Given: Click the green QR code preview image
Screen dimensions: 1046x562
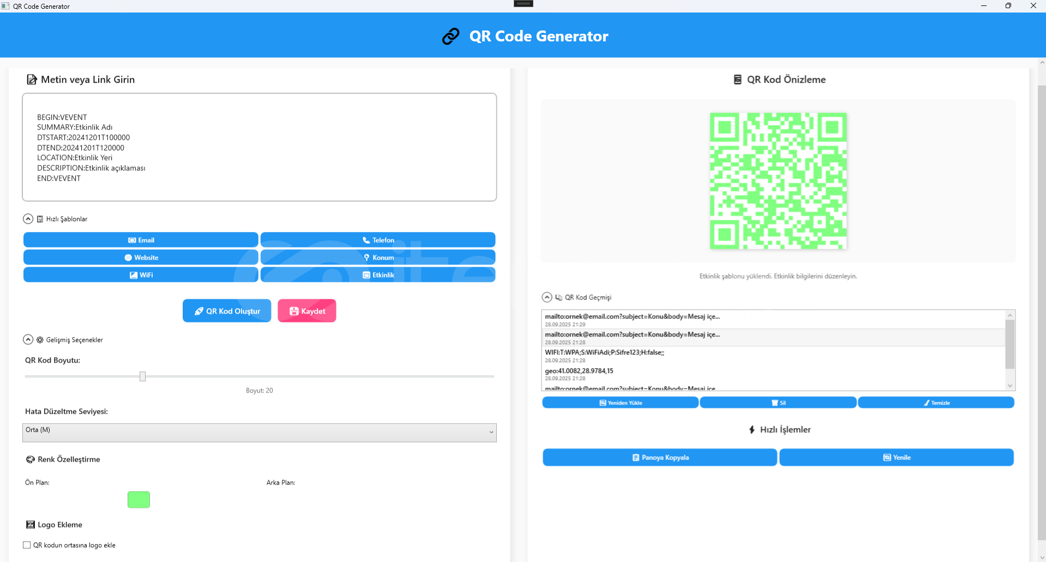Looking at the screenshot, I should pyautogui.click(x=778, y=181).
